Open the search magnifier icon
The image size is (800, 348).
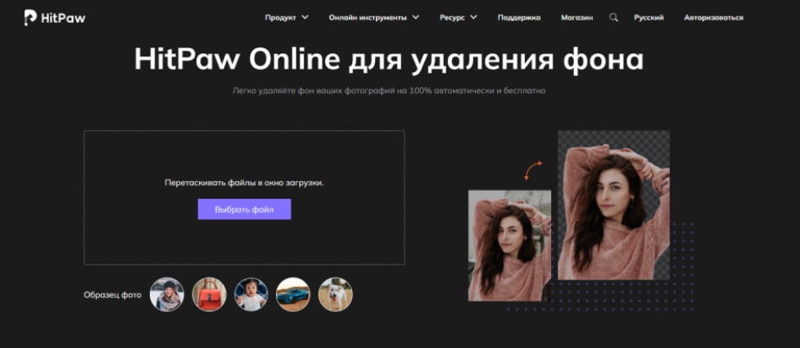[613, 17]
